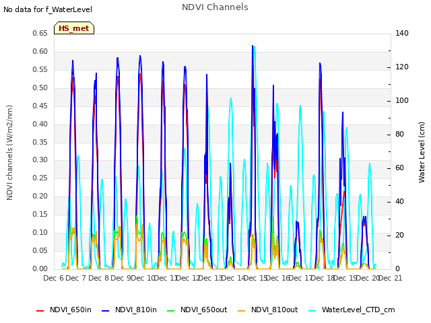The height and width of the screenshot is (323, 431).
Task: Click the 'No data for f_WaterLevel' message
Action: [x=48, y=9]
